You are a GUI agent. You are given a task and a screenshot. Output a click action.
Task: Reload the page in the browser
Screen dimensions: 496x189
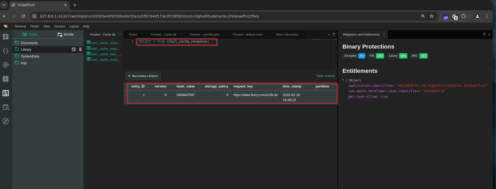pos(23,16)
